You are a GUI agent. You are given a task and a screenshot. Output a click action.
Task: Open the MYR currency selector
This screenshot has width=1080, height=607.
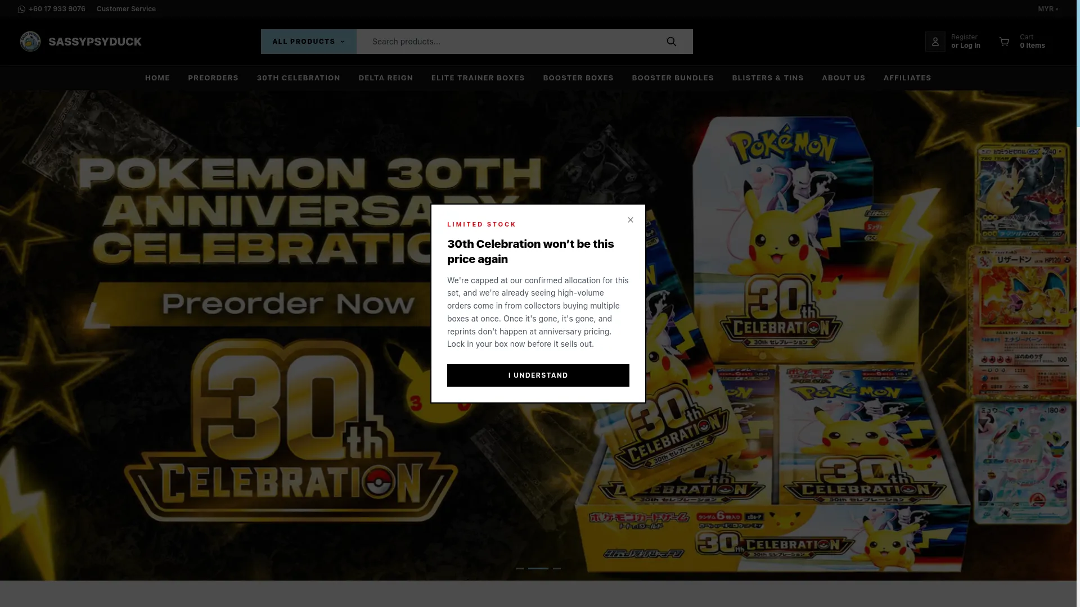click(1048, 9)
